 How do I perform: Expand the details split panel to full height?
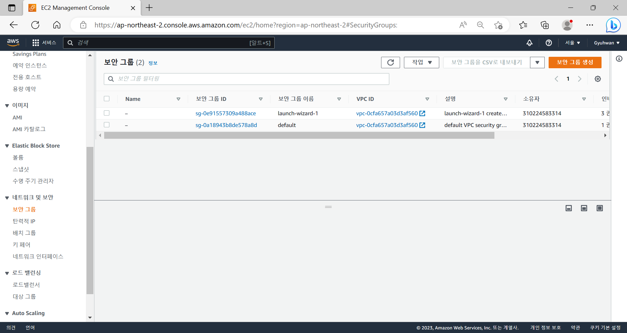click(600, 208)
